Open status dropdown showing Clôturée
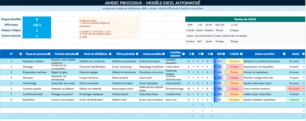The height and width of the screenshot is (121, 306). (x=304, y=100)
